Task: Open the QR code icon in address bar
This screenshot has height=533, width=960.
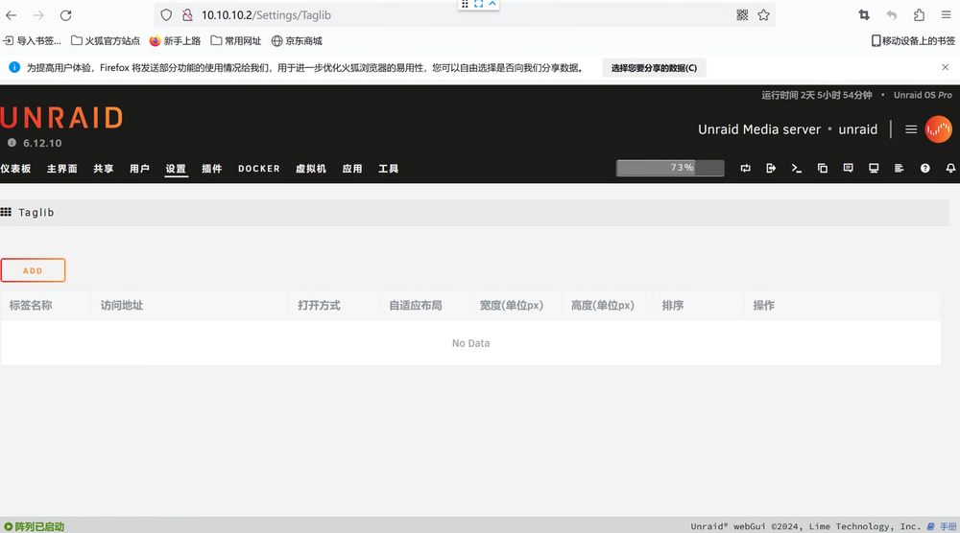Action: pos(742,15)
